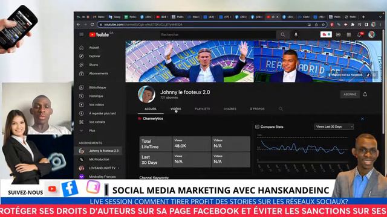This screenshot has height=217, width=387.
Task: Reload the page in browser
Action: coord(93,25)
